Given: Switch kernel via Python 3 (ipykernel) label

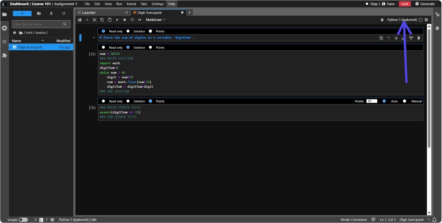Looking at the screenshot, I should (x=402, y=20).
